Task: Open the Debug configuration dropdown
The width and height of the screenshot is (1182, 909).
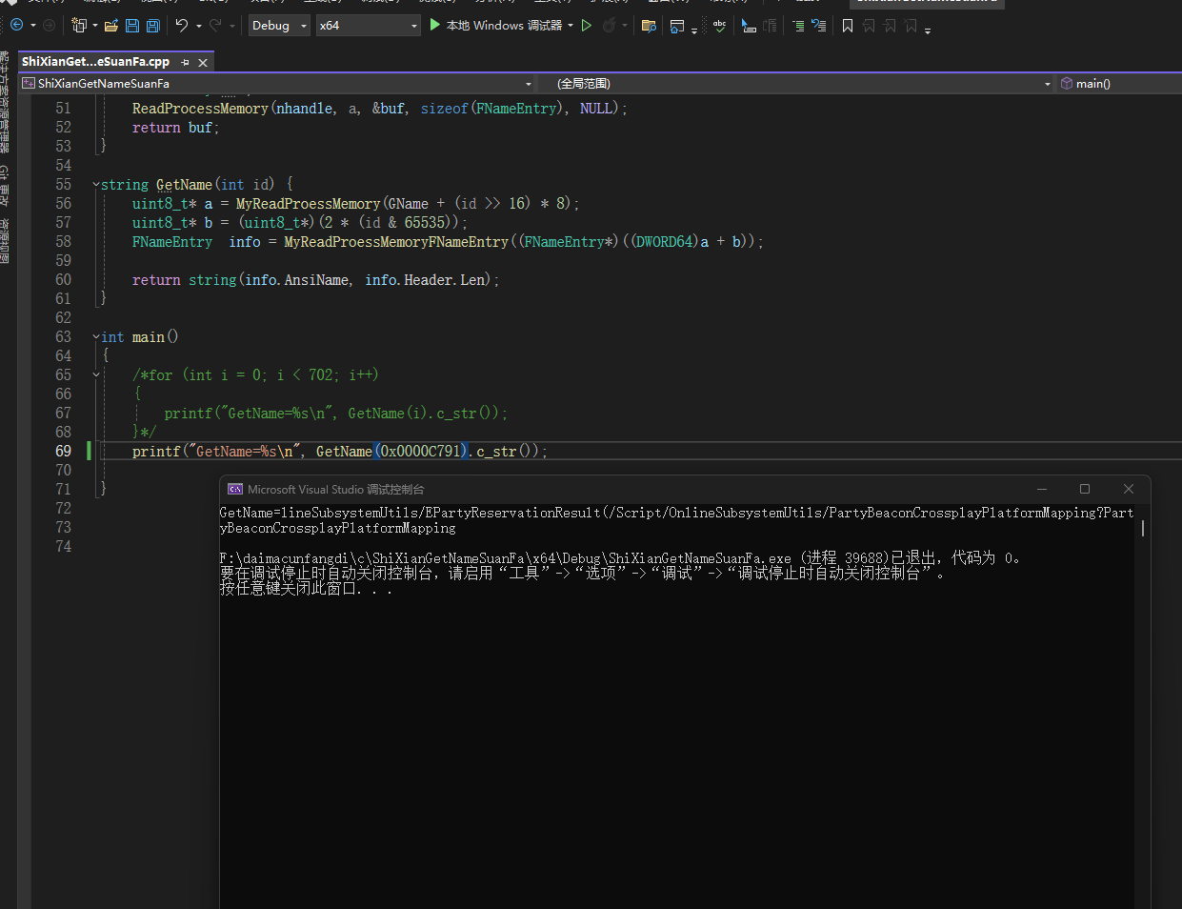Action: tap(279, 25)
